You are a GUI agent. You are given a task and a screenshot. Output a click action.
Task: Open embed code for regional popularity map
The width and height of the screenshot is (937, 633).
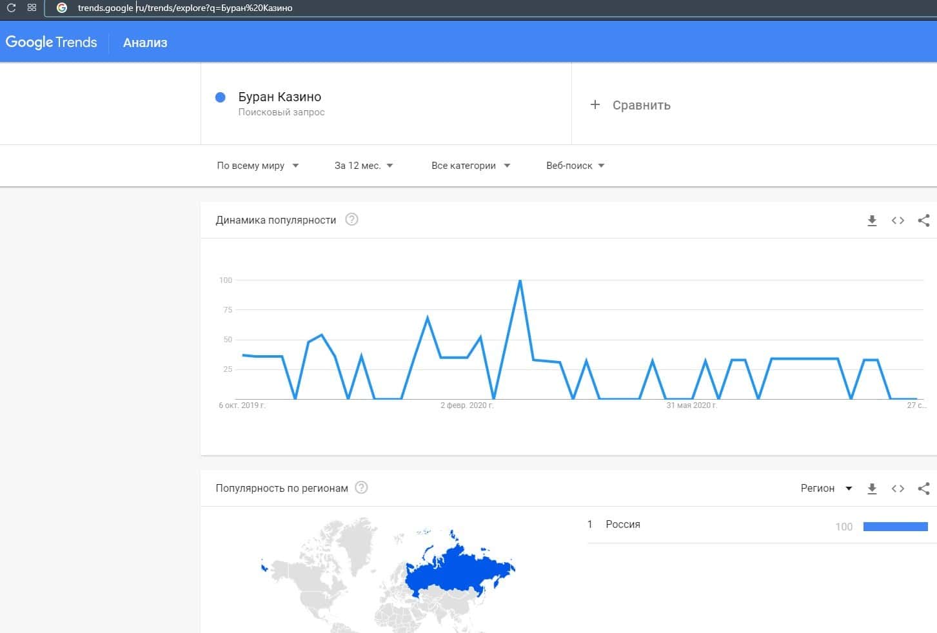(898, 489)
